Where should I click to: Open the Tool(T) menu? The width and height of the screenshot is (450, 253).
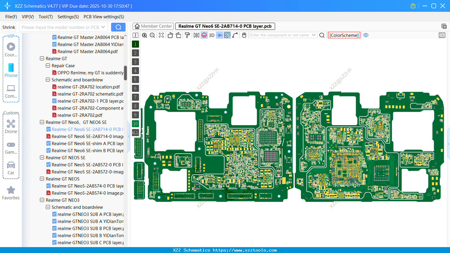click(46, 17)
